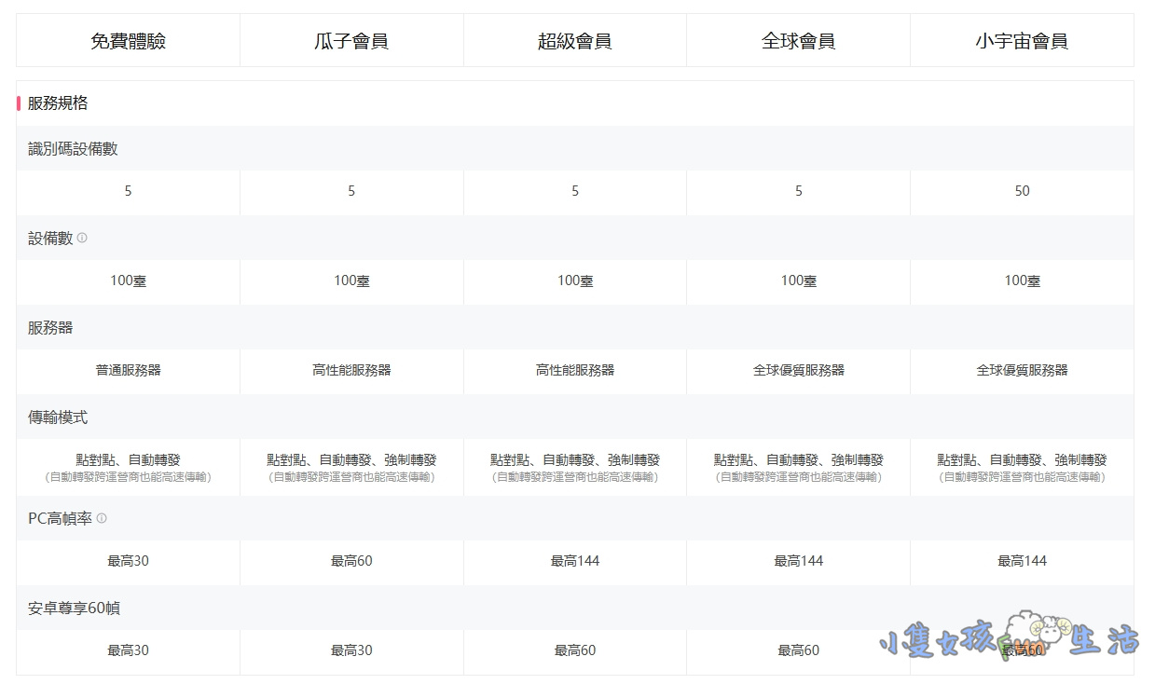The image size is (1155, 684).
Task: Click the info icon beside PC高幀率
Action: [102, 518]
